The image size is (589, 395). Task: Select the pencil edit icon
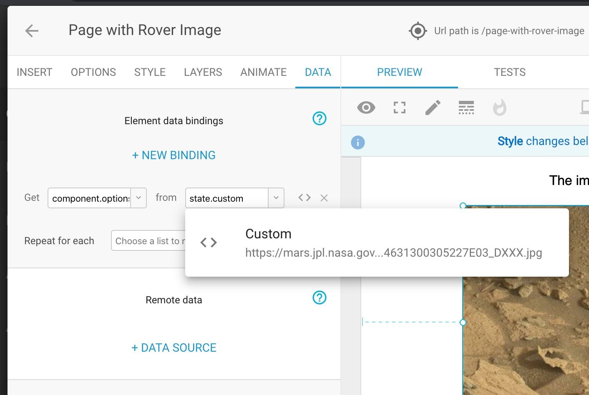click(433, 107)
